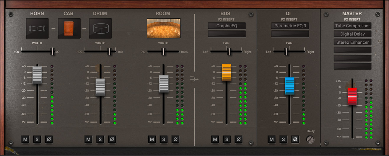Click the routing arrow icon beside Bus

click(x=194, y=79)
